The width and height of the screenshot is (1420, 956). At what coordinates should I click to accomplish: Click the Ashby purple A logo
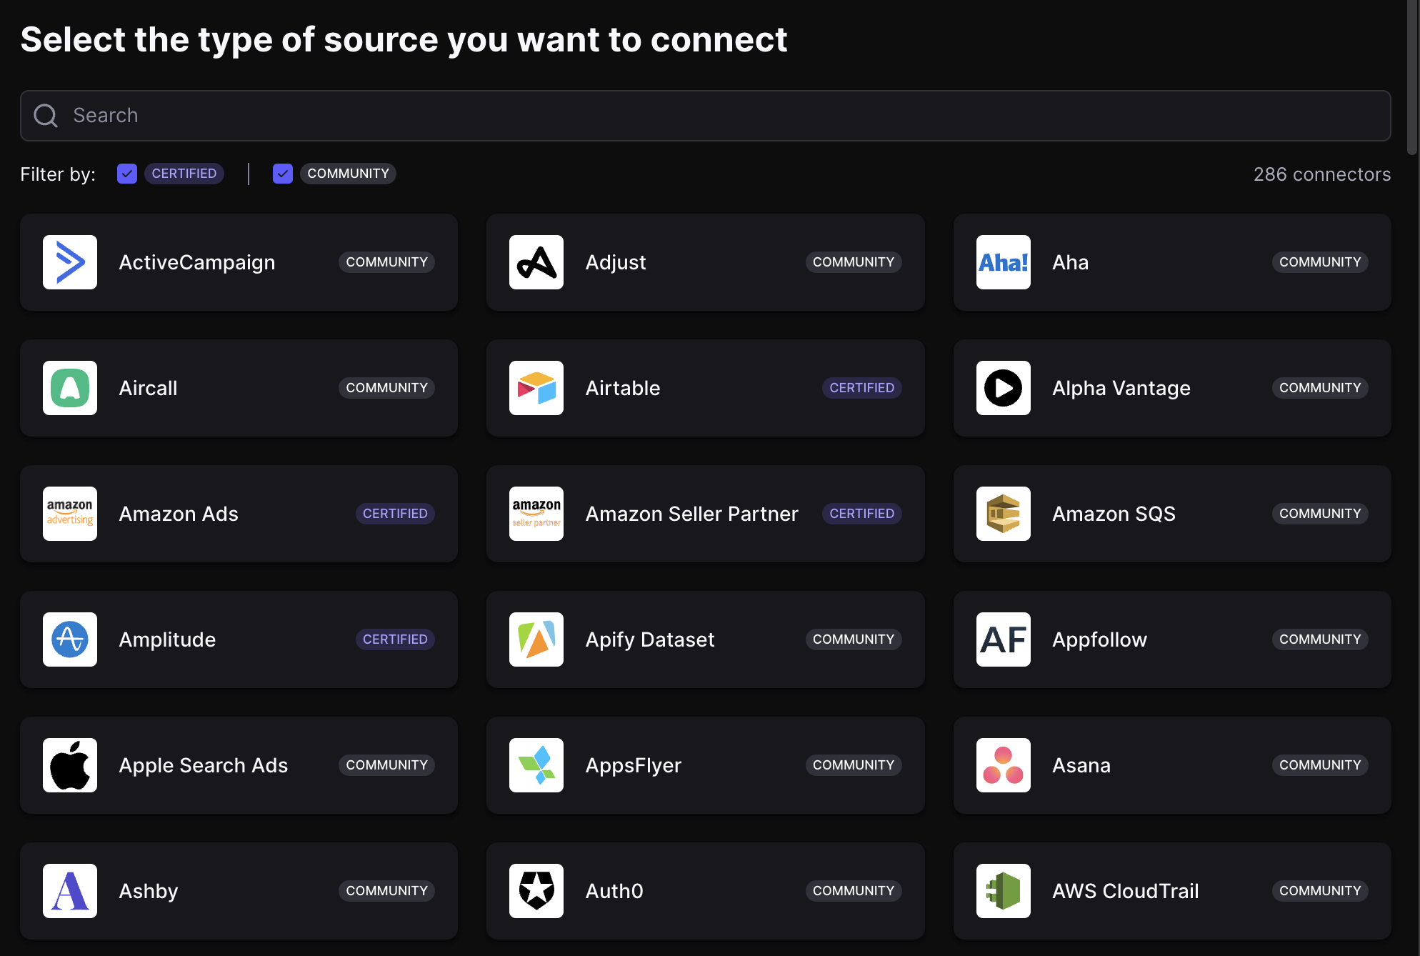click(70, 891)
